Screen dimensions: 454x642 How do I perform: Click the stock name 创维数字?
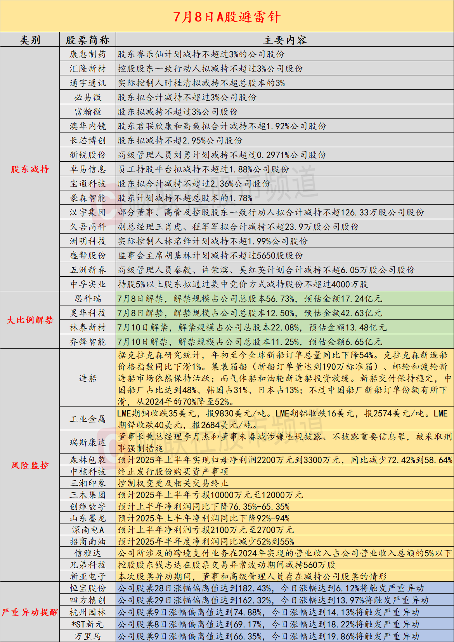click(x=88, y=506)
